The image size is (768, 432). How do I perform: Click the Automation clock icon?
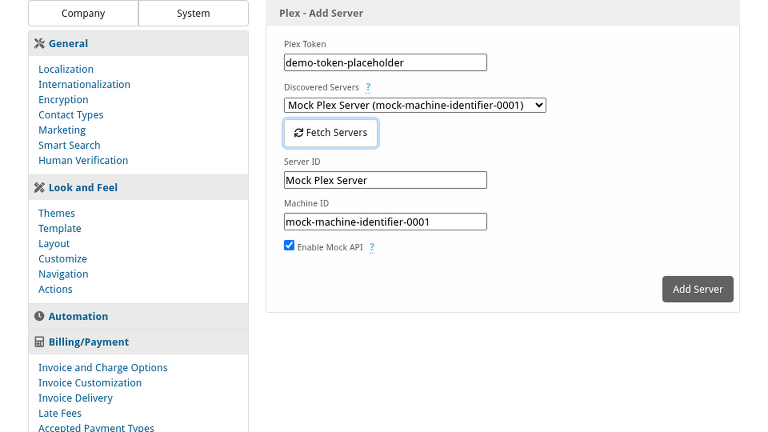click(x=39, y=316)
